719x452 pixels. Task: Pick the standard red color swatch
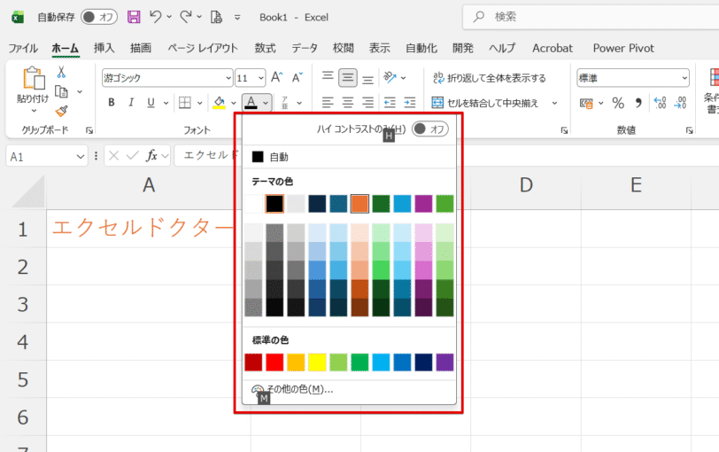274,362
